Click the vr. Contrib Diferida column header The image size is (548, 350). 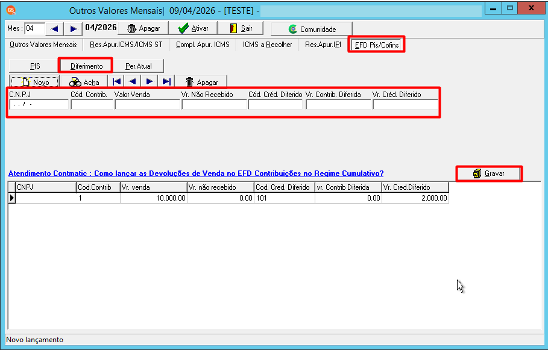[348, 187]
